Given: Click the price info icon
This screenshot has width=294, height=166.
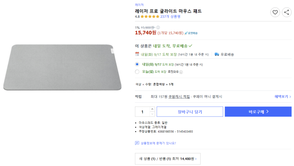Looking at the screenshot, I should point(158,27).
